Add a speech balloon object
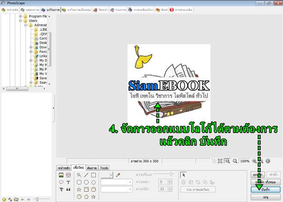283x202 pixels. (61, 182)
